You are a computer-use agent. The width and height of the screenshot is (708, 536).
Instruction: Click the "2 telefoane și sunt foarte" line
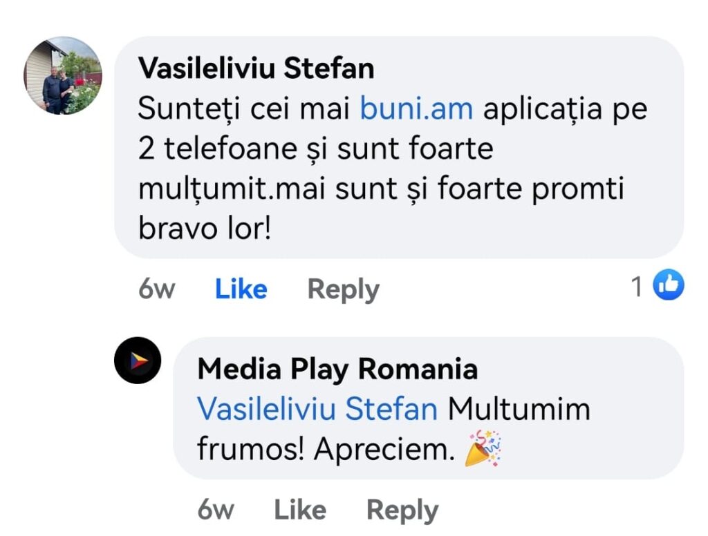coord(315,149)
